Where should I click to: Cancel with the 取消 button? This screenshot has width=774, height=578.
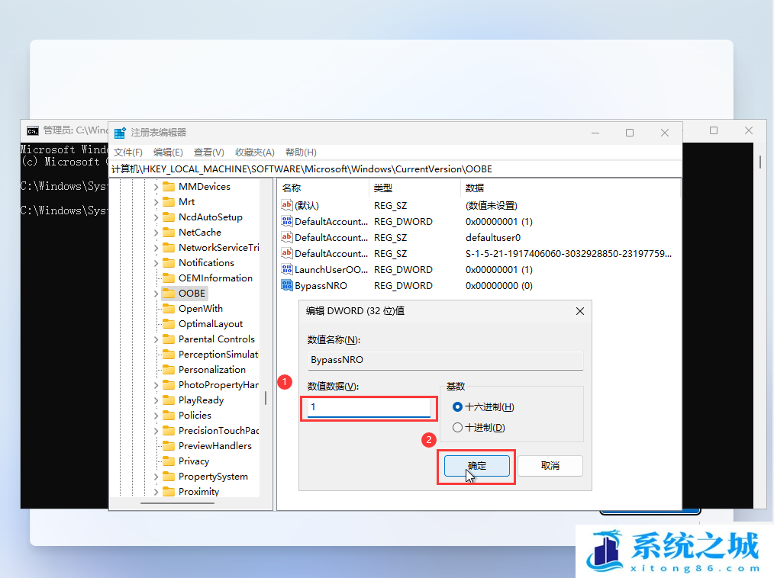(x=550, y=466)
